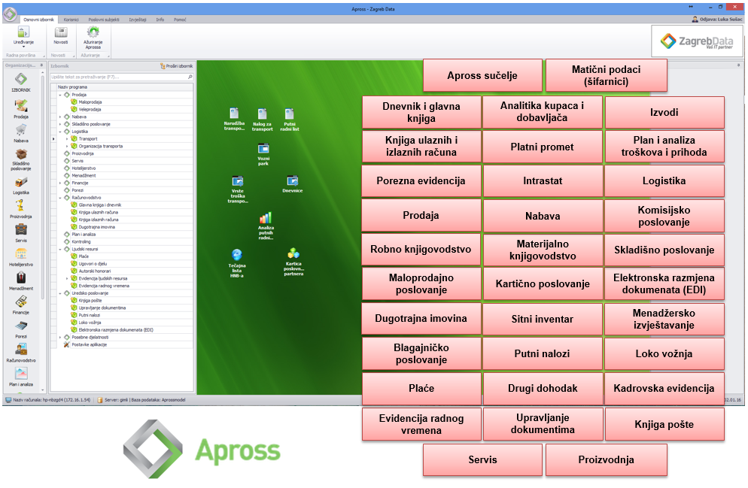Open the Analiza putnih radnih shortcut
This screenshot has width=748, height=488.
coord(266,226)
